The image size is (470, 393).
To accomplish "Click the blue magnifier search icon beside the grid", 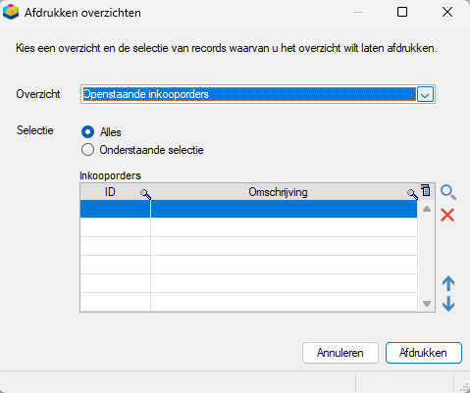I will (448, 192).
